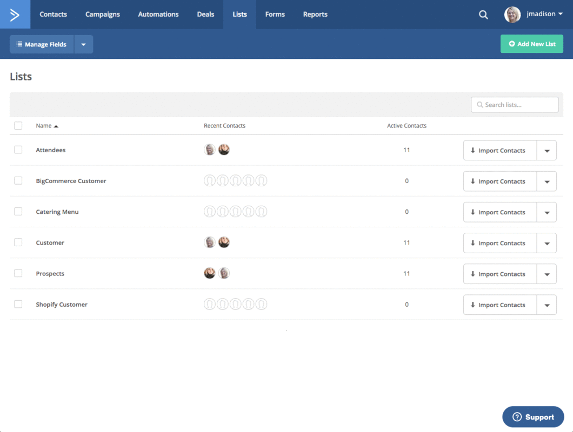Click the Add New List button
This screenshot has height=432, width=573.
[x=532, y=44]
